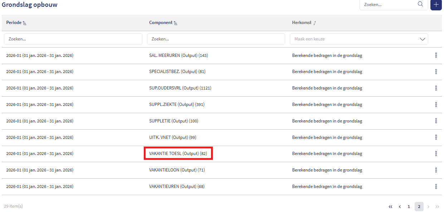Open the row menu for VAKANTIE TOESL

pyautogui.click(x=436, y=154)
